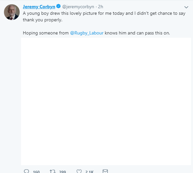Screen dimensions: 193x173
Task: Like the tweet with the heart icon
Action: [x=79, y=171]
